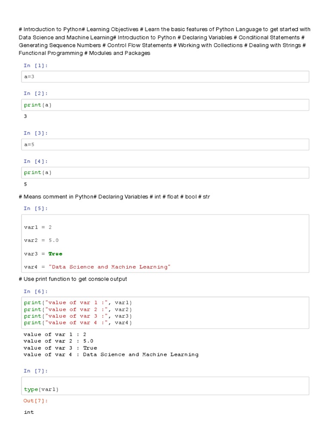Image resolution: width=330 pixels, height=440 pixels.
Task: Select the In [1] prompt label
Action: pyautogui.click(x=36, y=65)
